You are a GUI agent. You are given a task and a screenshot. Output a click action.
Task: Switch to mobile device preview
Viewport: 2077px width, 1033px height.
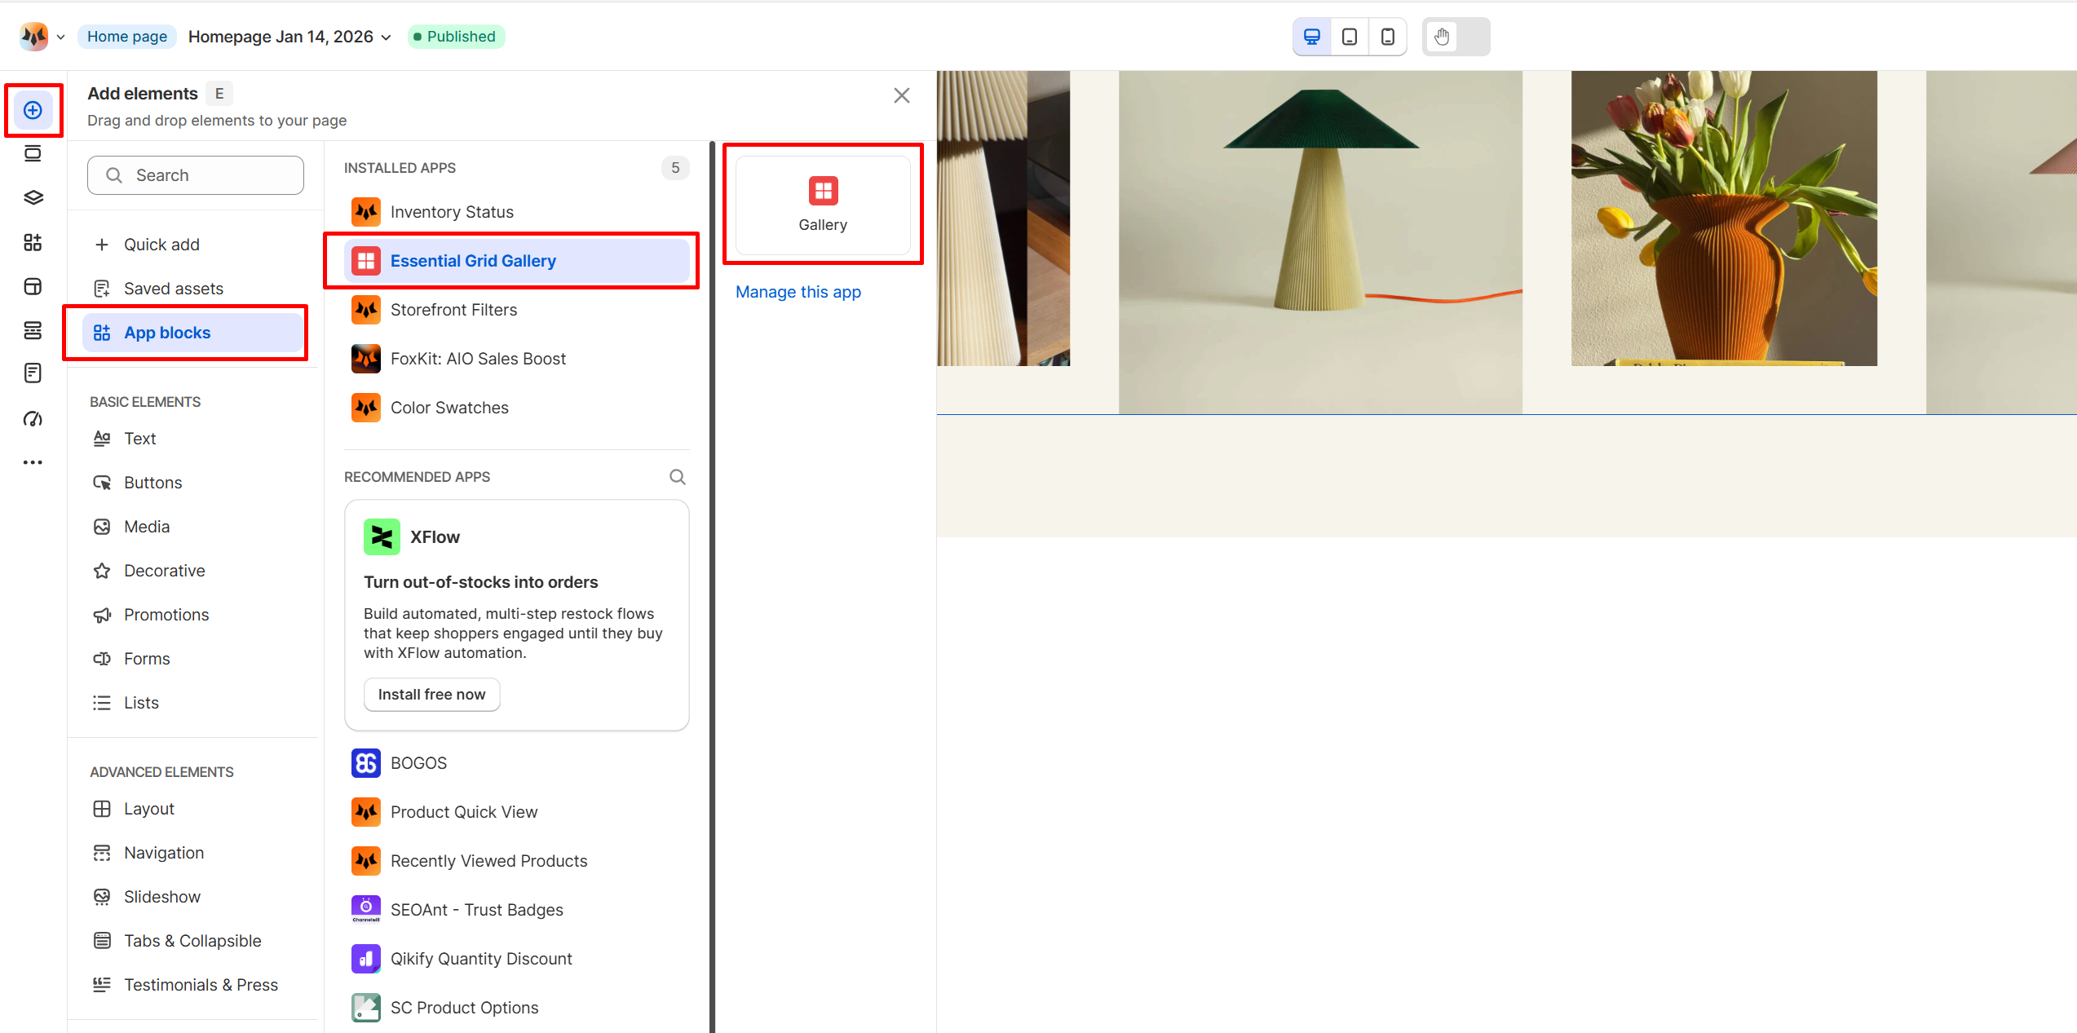coord(1387,37)
